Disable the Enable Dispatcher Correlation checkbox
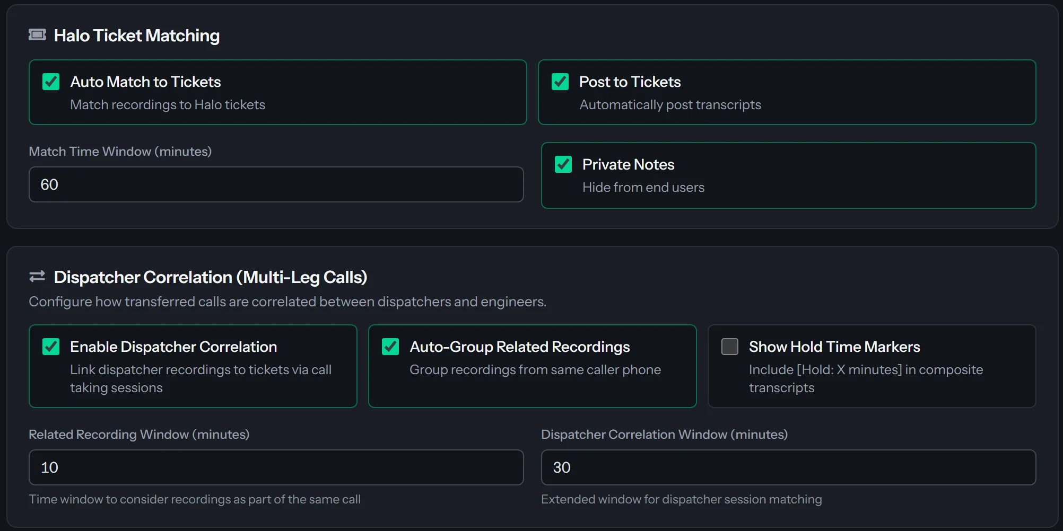 (x=51, y=347)
